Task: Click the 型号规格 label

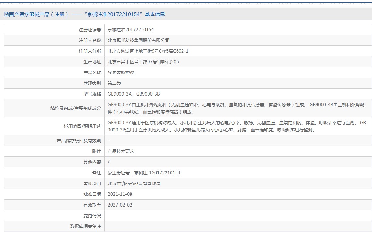Action: (92, 94)
